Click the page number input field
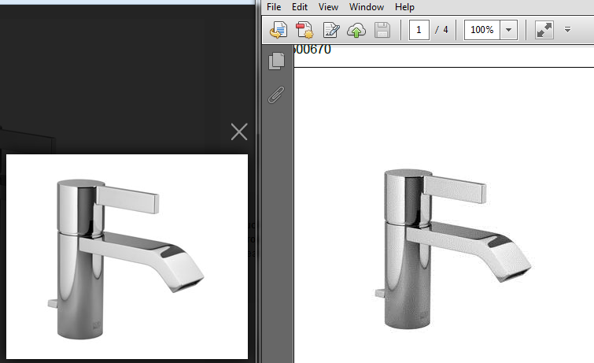Screen dimensions: 594x363 pyautogui.click(x=419, y=31)
